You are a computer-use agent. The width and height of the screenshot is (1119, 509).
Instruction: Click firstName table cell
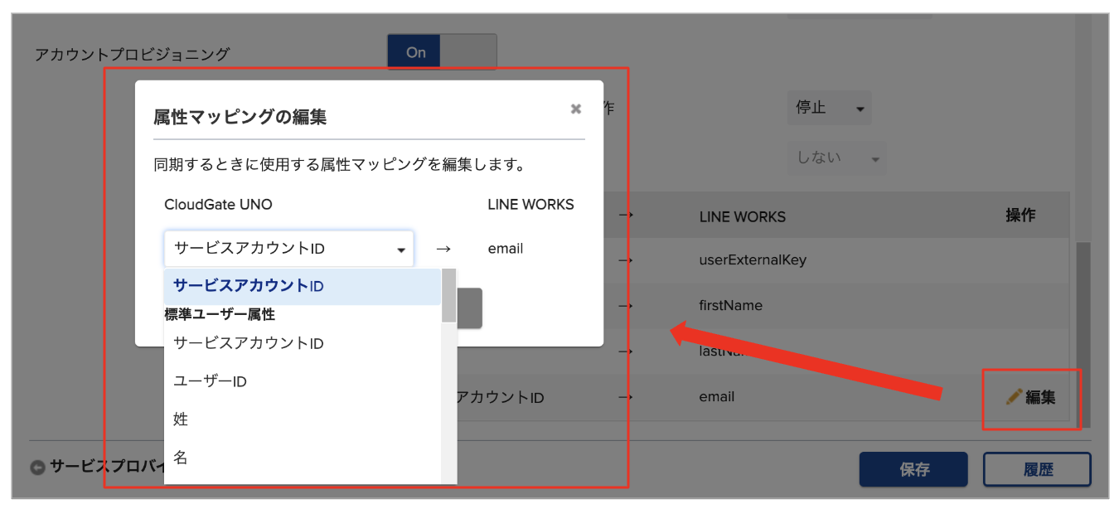(731, 305)
